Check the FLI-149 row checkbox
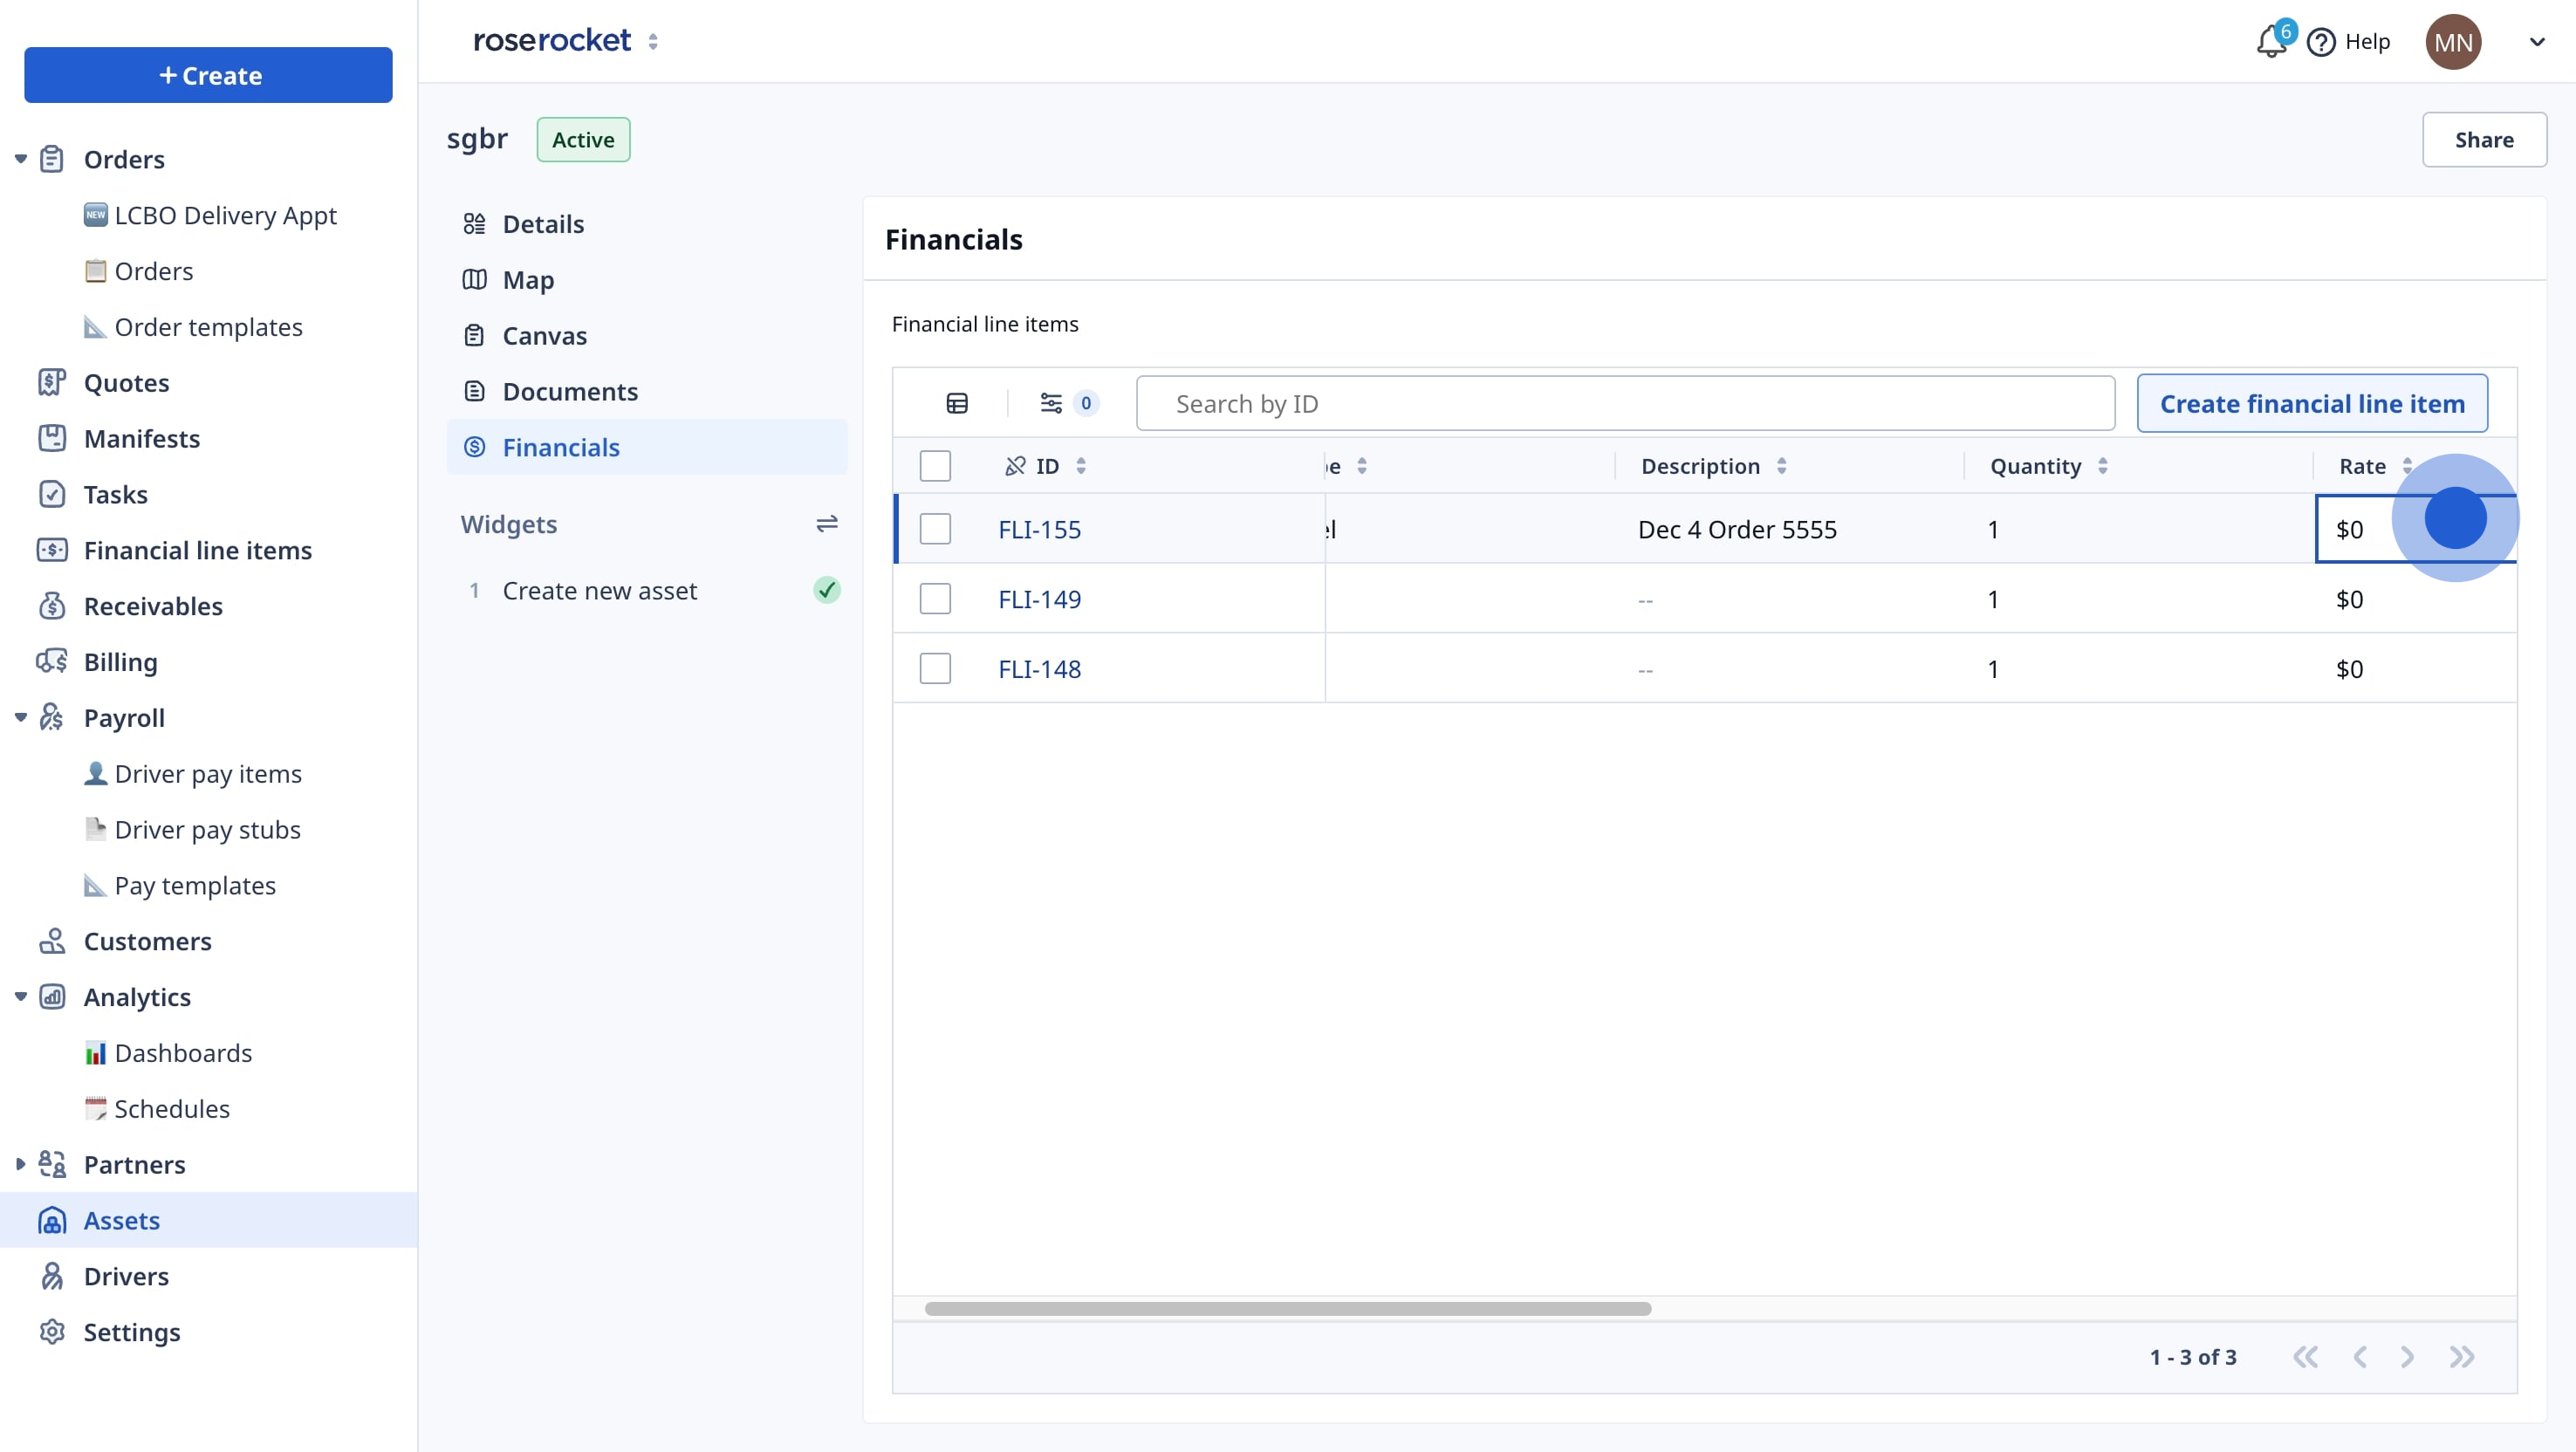This screenshot has width=2576, height=1452. click(935, 599)
